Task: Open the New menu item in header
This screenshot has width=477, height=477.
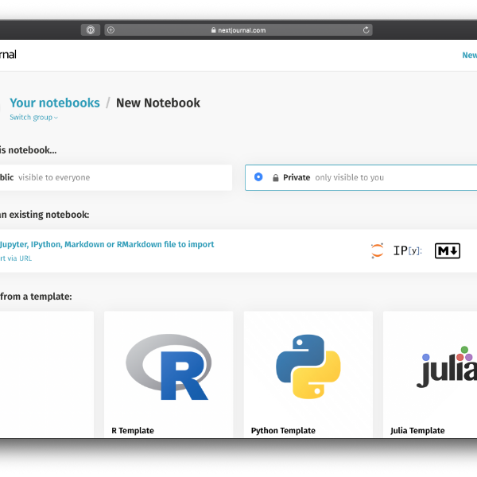Action: pos(469,56)
